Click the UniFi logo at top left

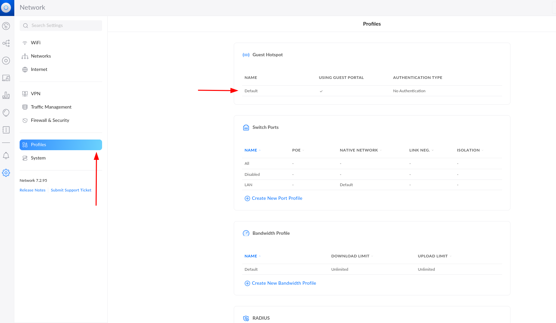[x=6, y=8]
